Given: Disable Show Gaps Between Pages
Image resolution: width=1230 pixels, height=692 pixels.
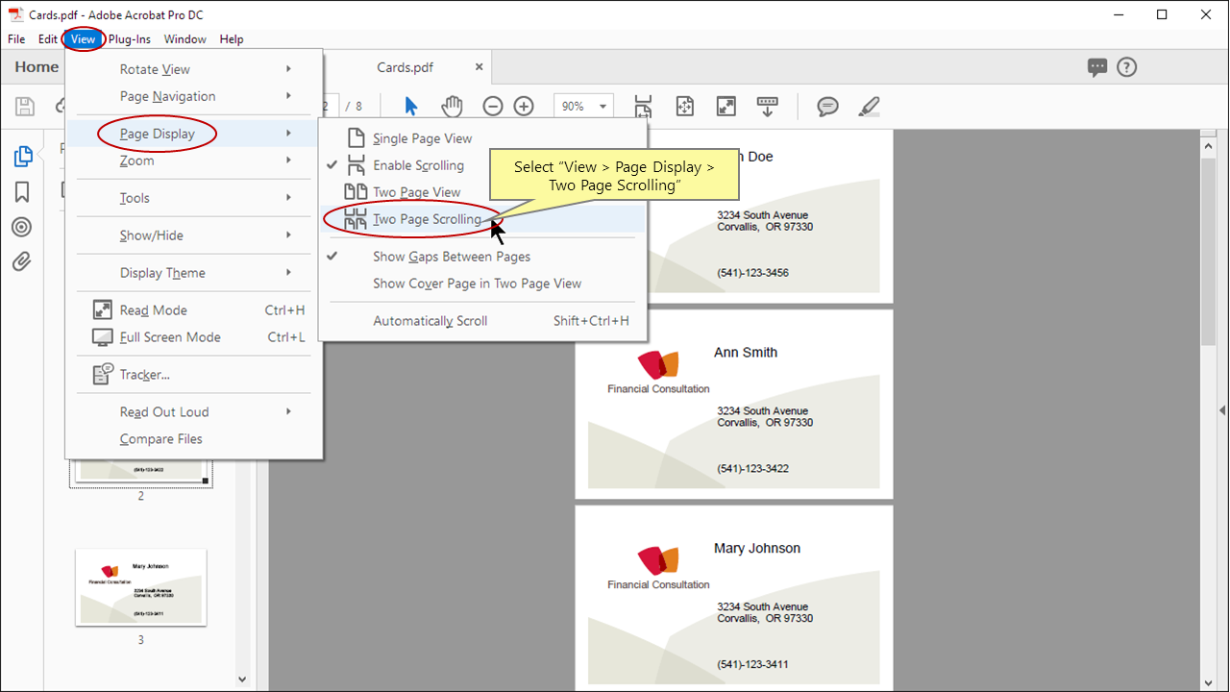Looking at the screenshot, I should [452, 257].
